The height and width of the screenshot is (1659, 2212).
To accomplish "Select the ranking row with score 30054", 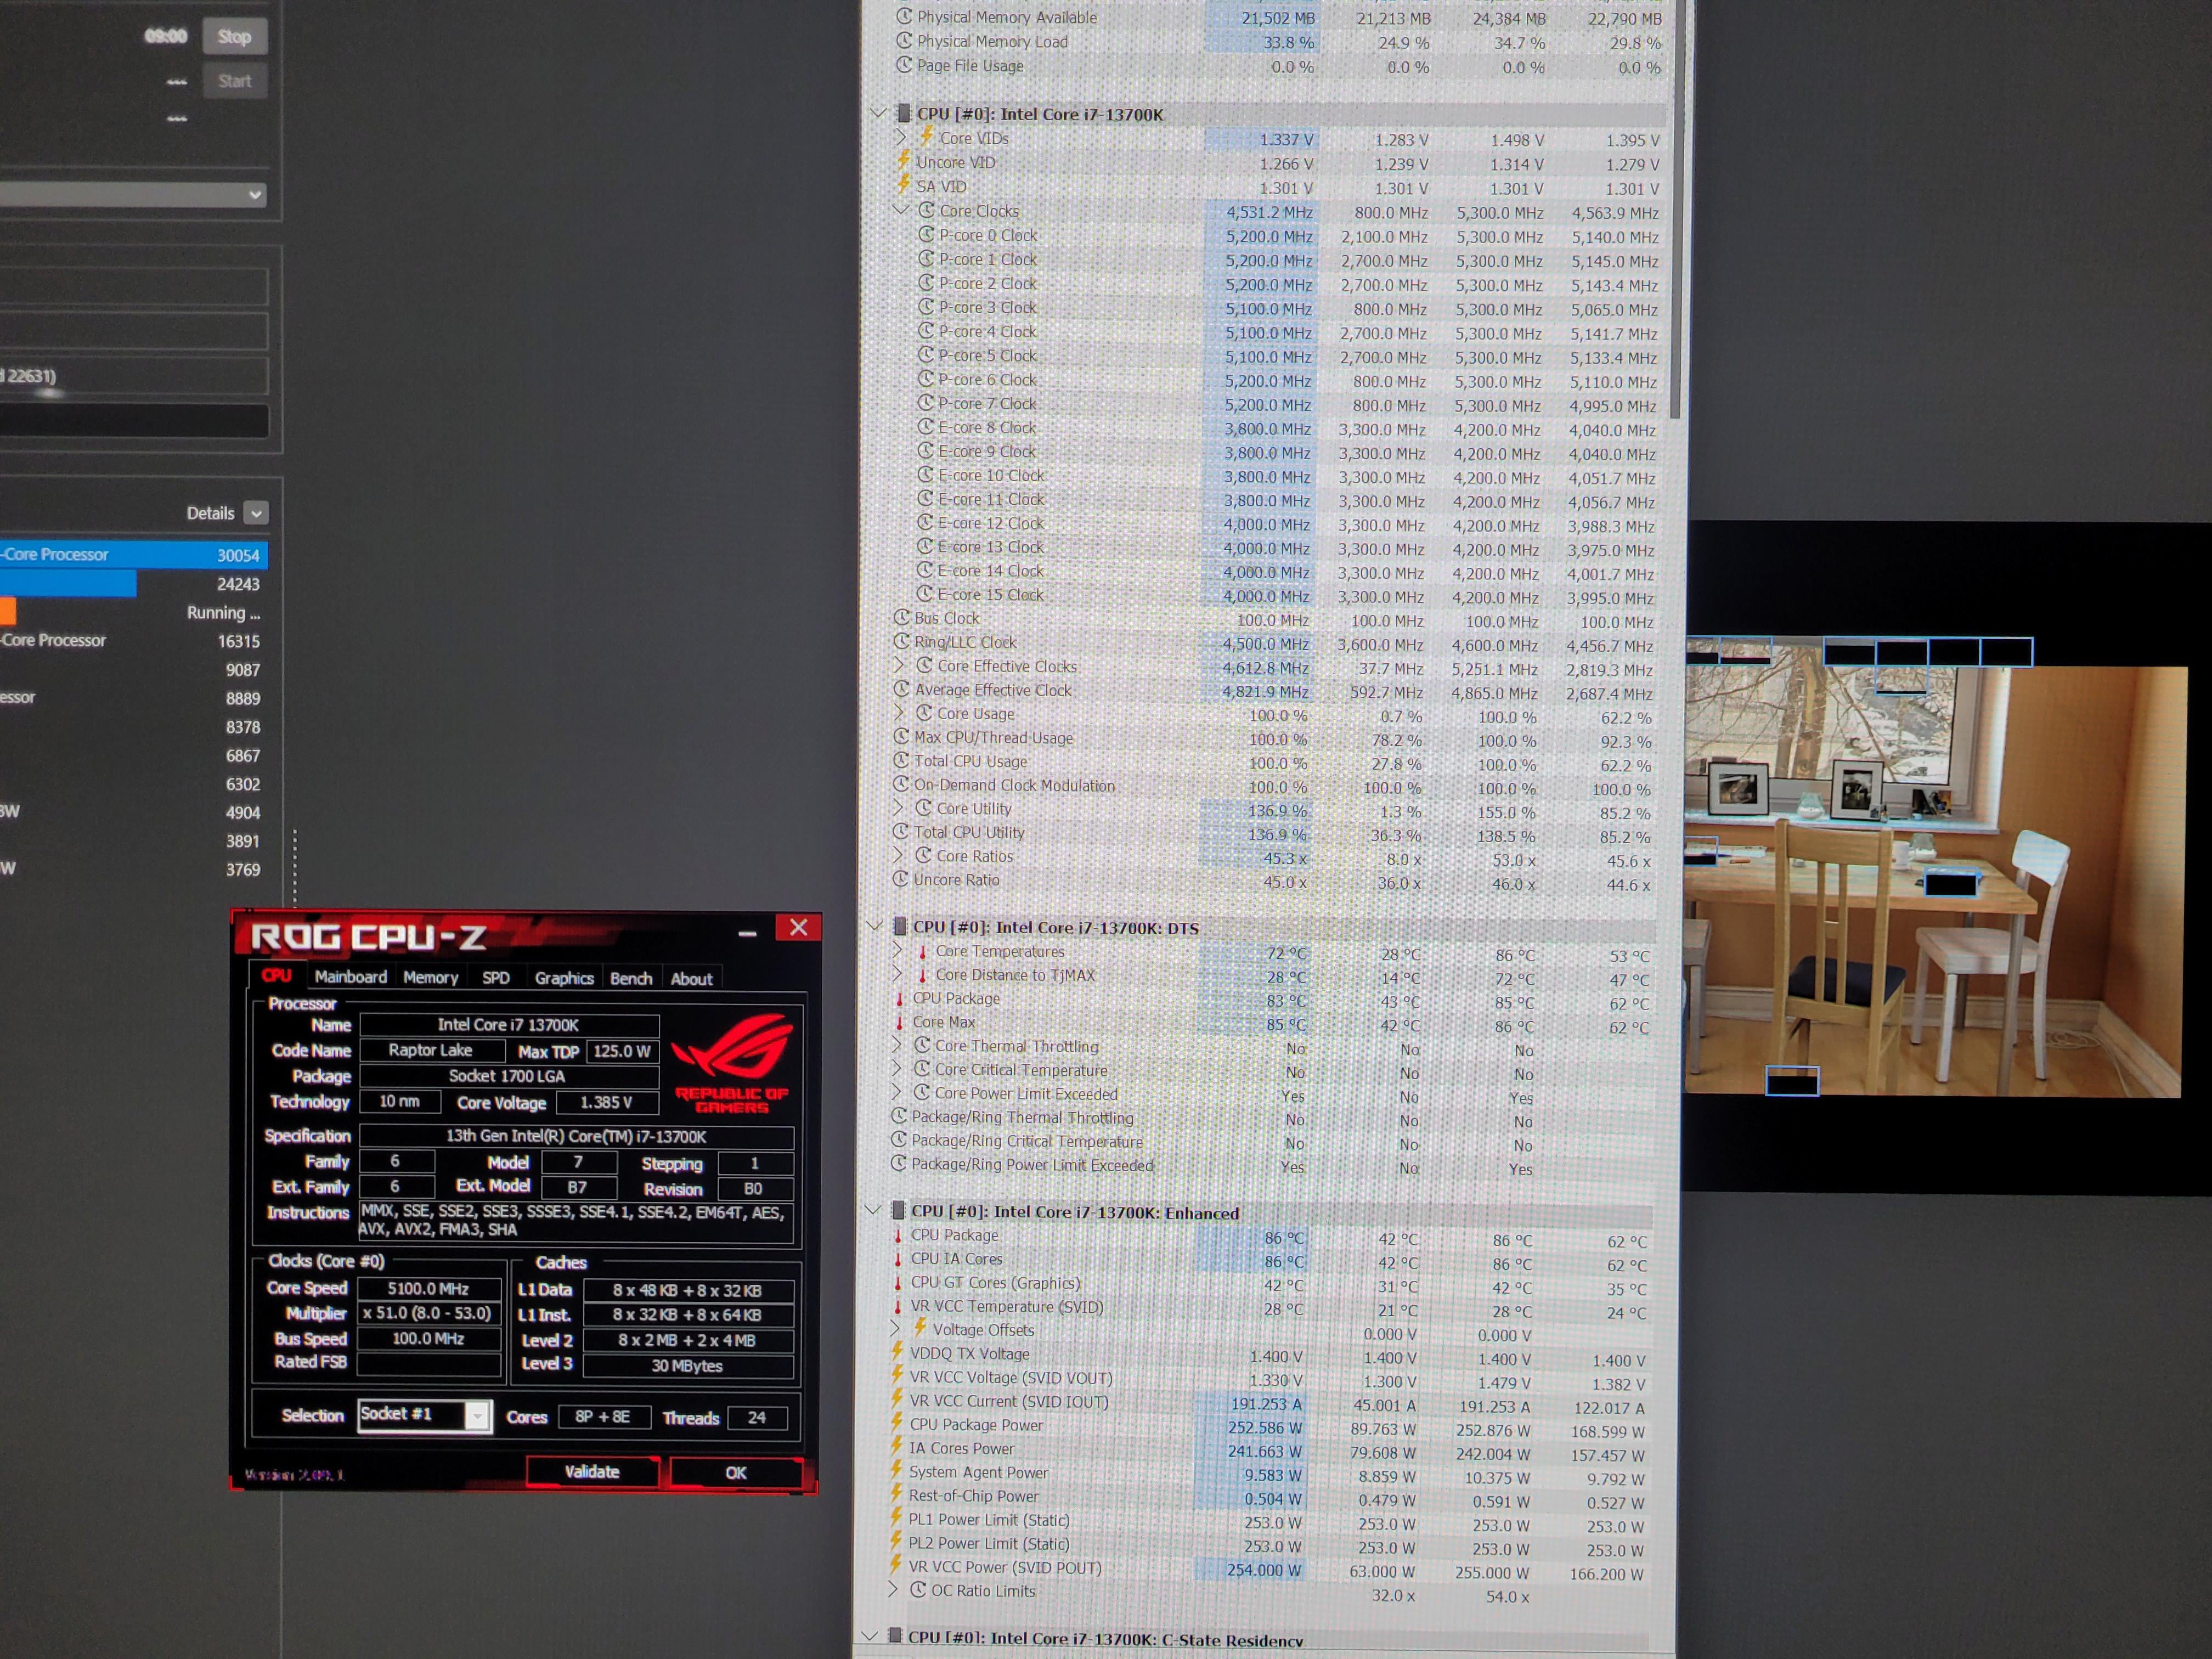I will 134,555.
